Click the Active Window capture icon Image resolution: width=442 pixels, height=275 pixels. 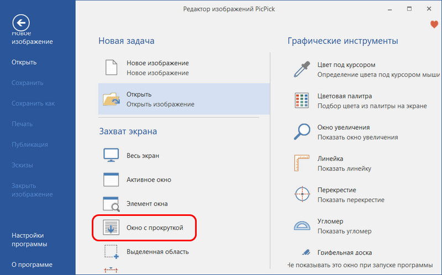coord(111,179)
